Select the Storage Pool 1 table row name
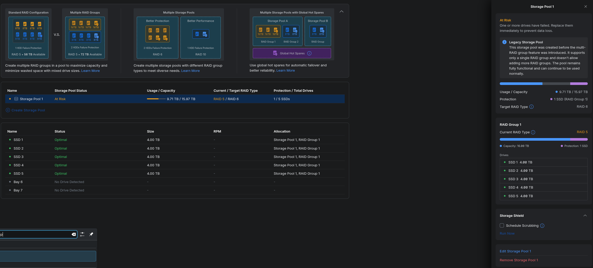Viewport: 593px width, 268px height. click(x=31, y=99)
